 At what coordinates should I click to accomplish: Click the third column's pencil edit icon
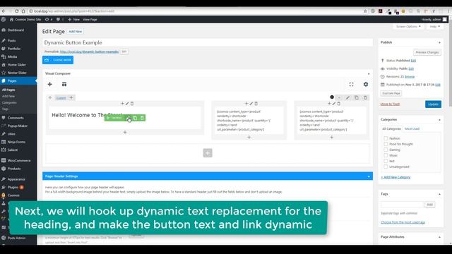pyautogui.click(x=334, y=104)
